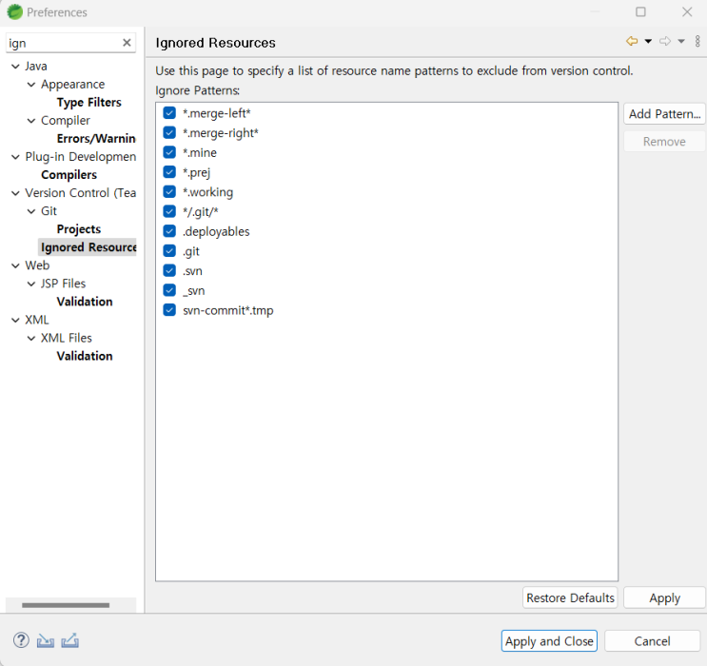This screenshot has width=707, height=666.
Task: Uncheck the .deployables pattern checkbox
Action: click(169, 231)
